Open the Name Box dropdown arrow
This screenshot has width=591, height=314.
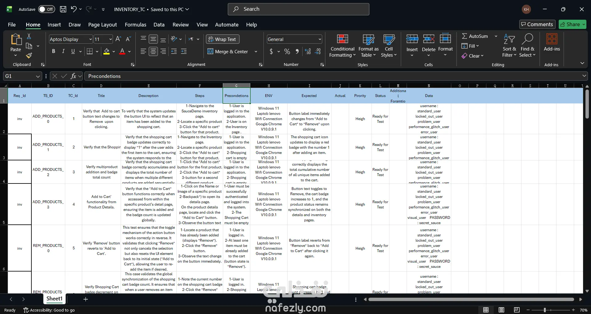[38, 76]
